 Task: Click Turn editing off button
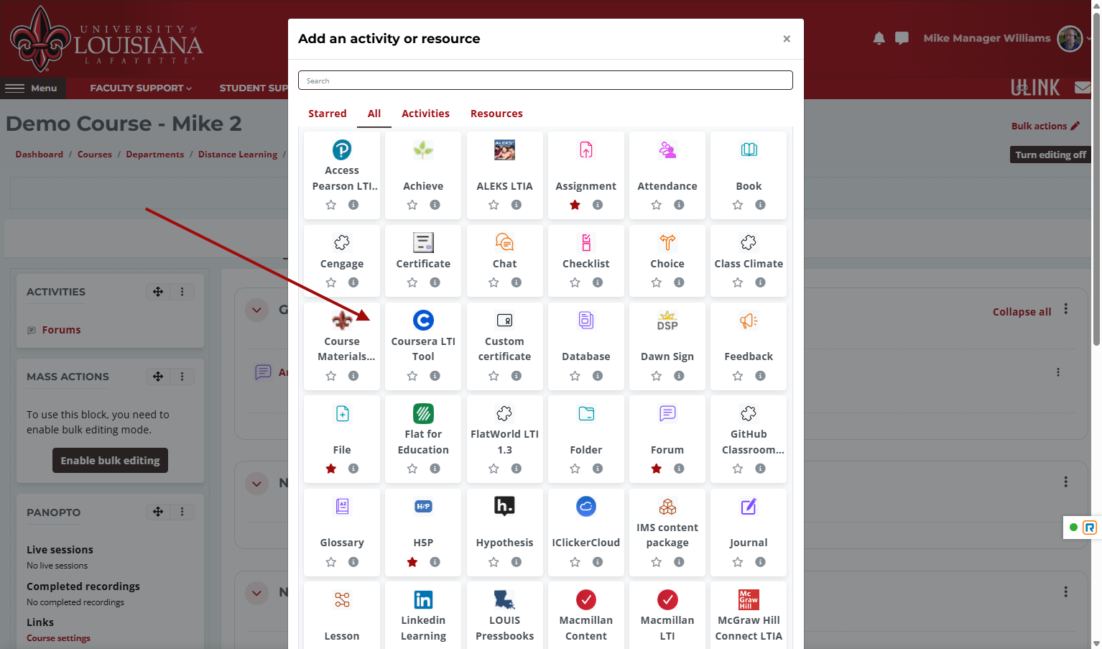1050,155
